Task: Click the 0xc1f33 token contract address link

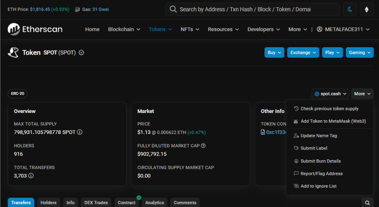Action: tap(276, 132)
